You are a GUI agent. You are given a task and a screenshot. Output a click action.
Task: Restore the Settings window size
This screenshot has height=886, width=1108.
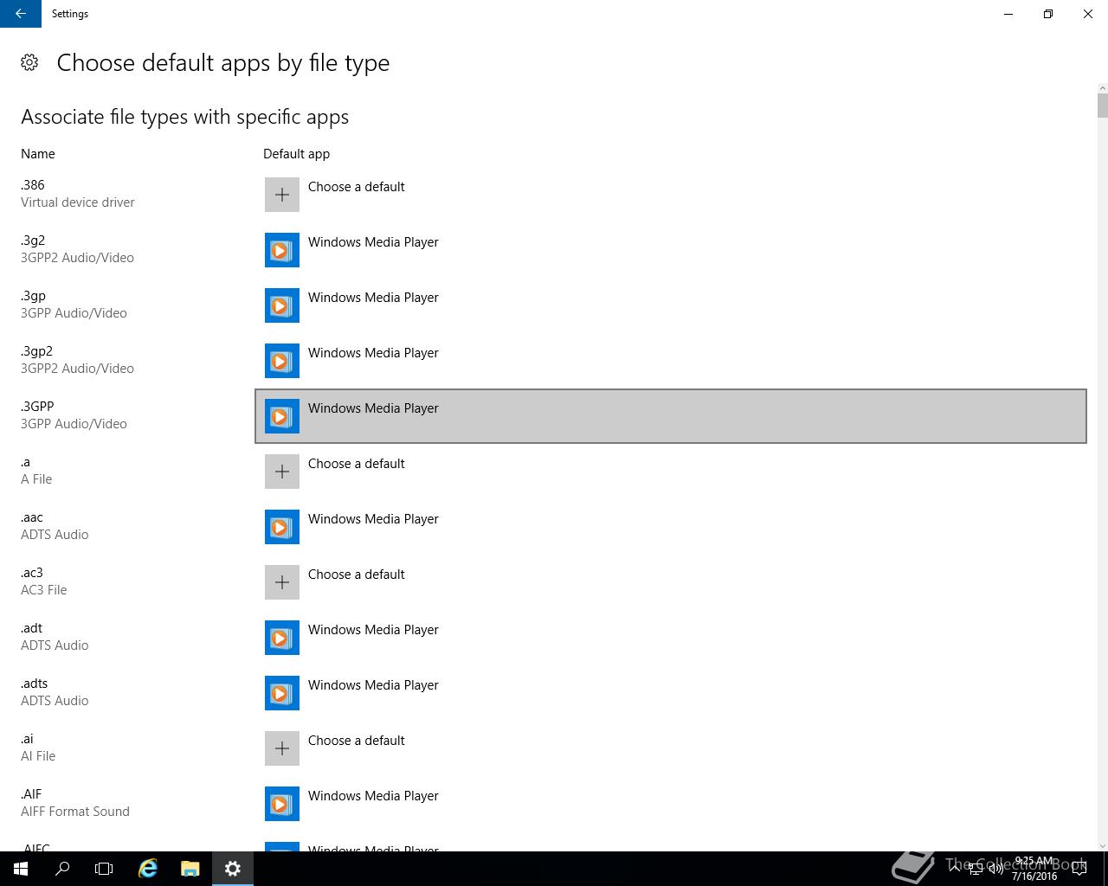tap(1048, 14)
